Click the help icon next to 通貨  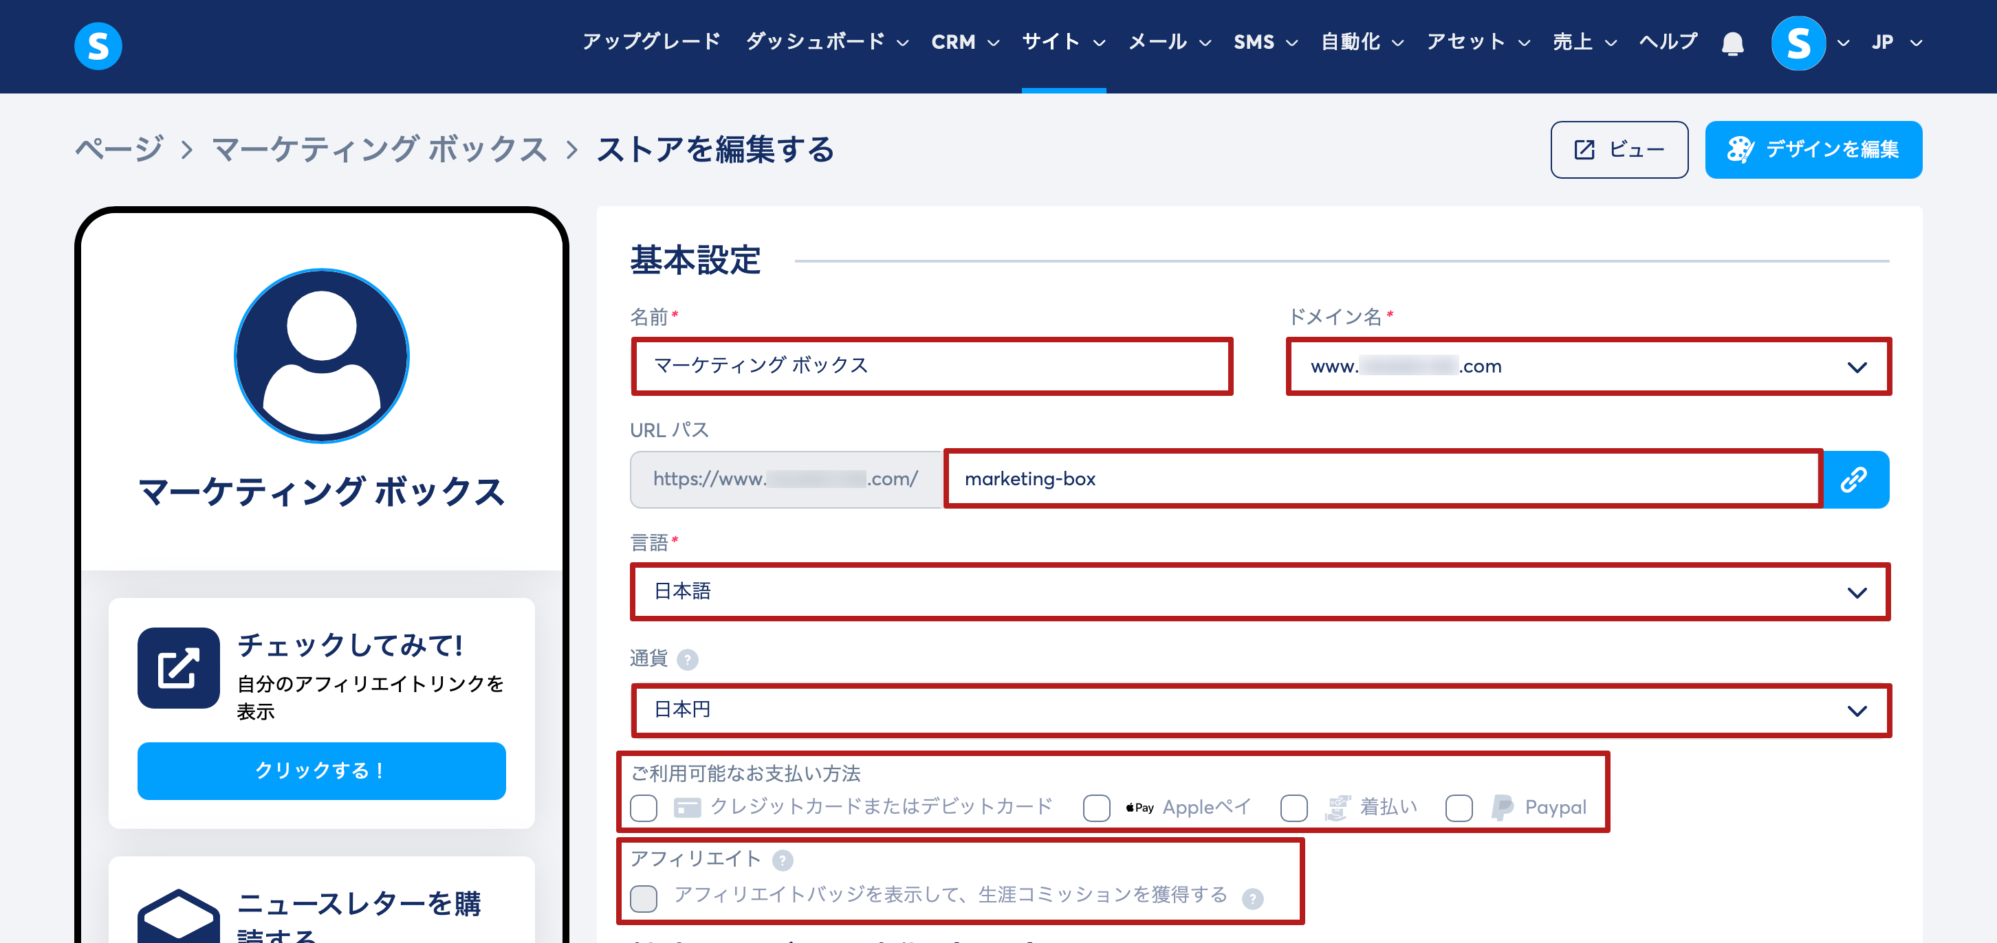click(687, 659)
